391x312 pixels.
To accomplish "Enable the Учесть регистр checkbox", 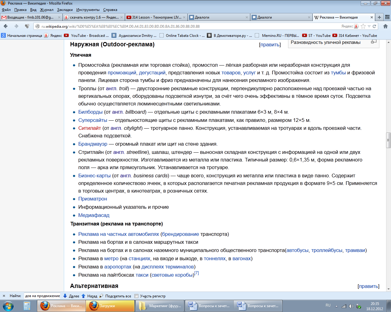I will click(x=137, y=296).
